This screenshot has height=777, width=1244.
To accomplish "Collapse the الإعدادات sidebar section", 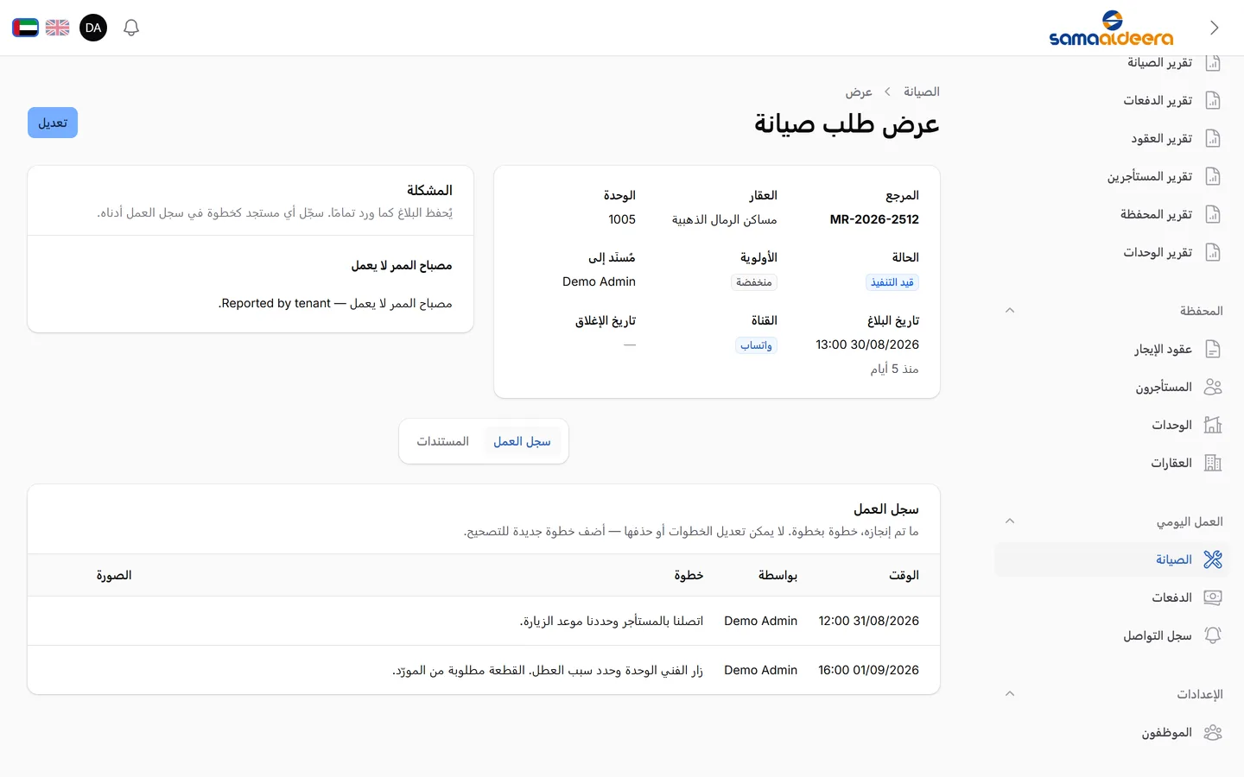I will point(1010,693).
